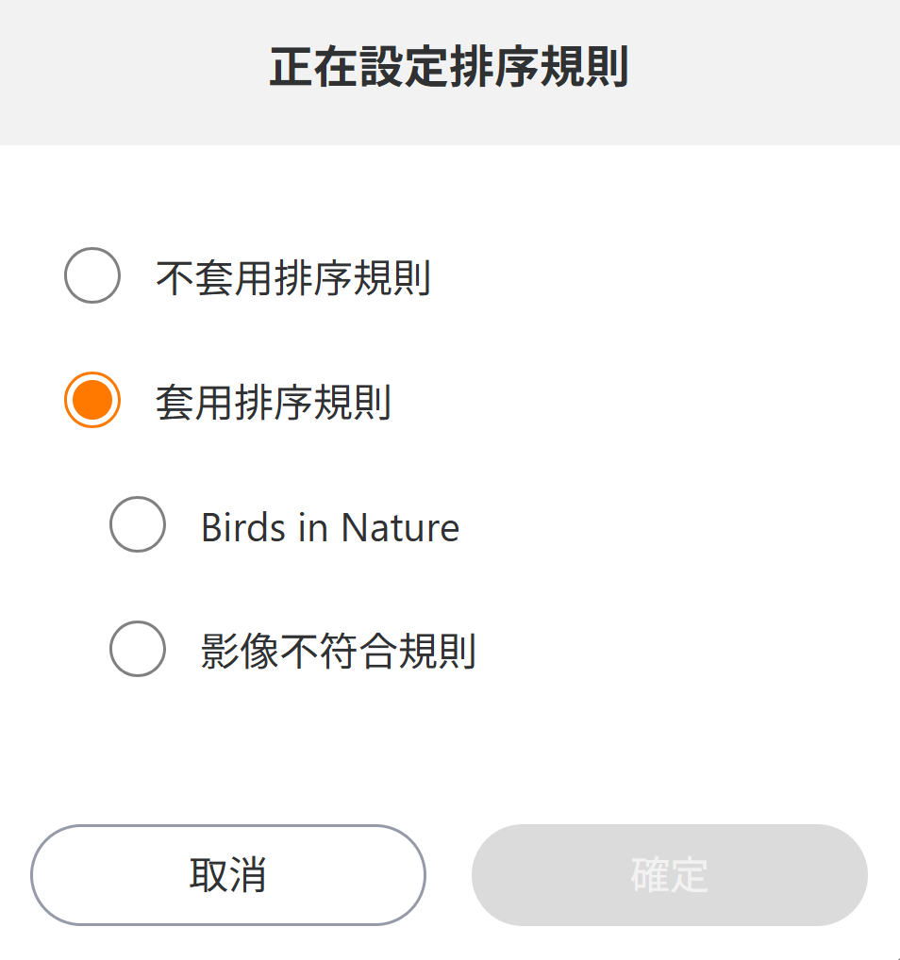Click the empty circle beside Birds in Nature

click(138, 524)
